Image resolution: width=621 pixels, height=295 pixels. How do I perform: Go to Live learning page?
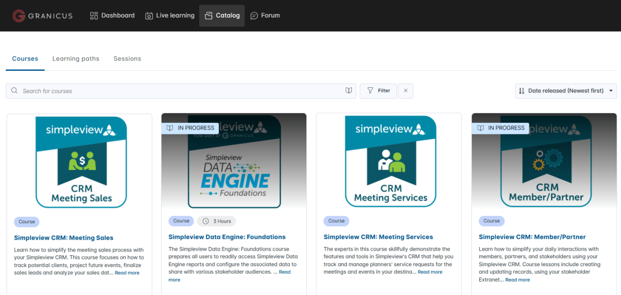click(x=170, y=15)
